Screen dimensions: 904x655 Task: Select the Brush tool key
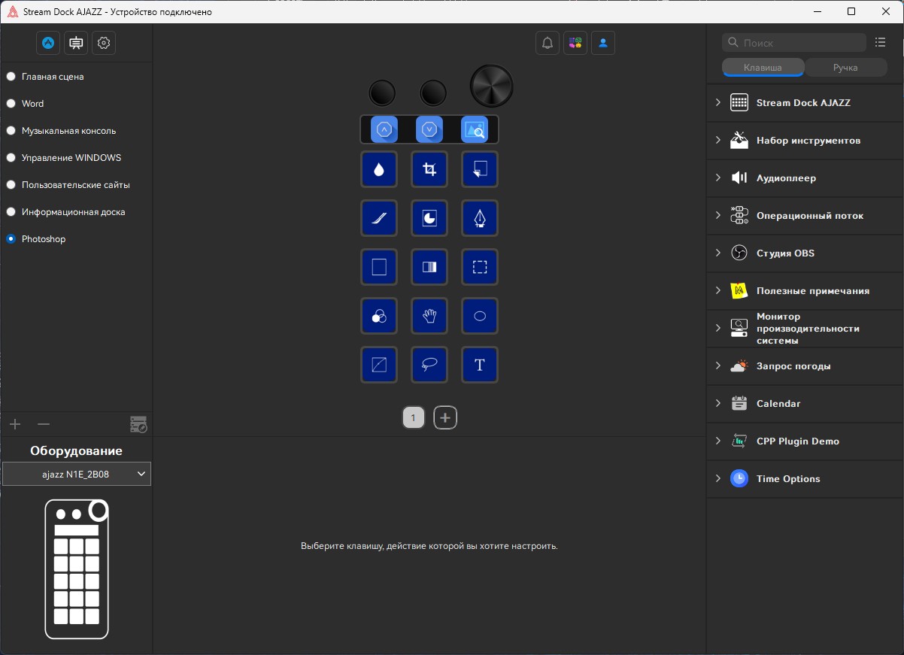(x=379, y=218)
